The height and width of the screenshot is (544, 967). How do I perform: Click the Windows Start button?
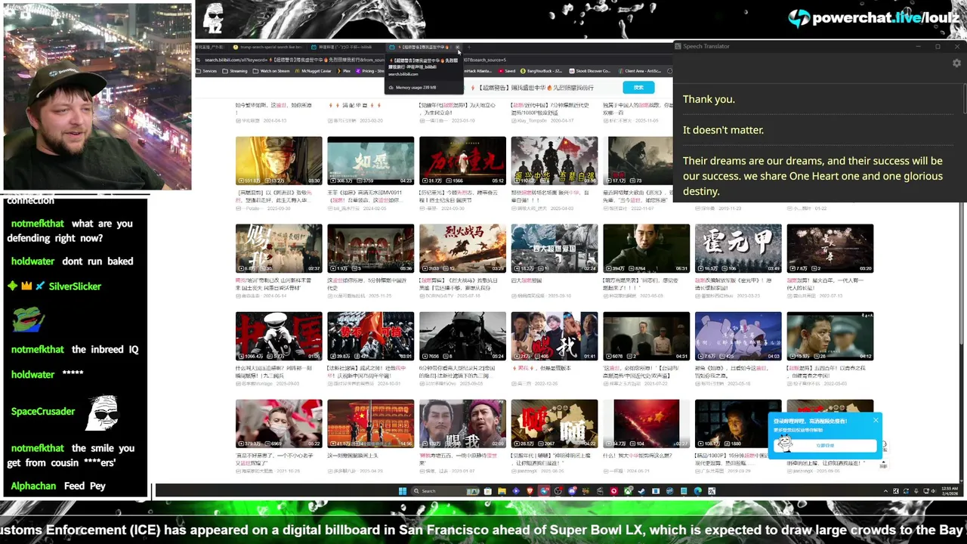(x=403, y=491)
